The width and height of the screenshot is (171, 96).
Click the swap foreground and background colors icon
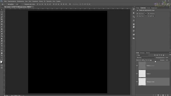tap(2, 60)
